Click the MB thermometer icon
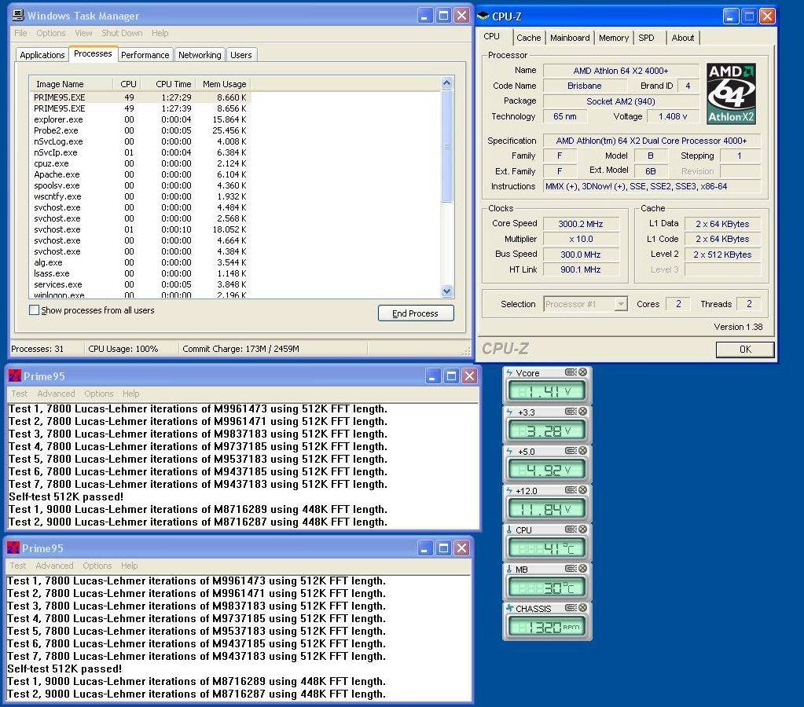Screen dimensions: 804x707 (x=509, y=569)
